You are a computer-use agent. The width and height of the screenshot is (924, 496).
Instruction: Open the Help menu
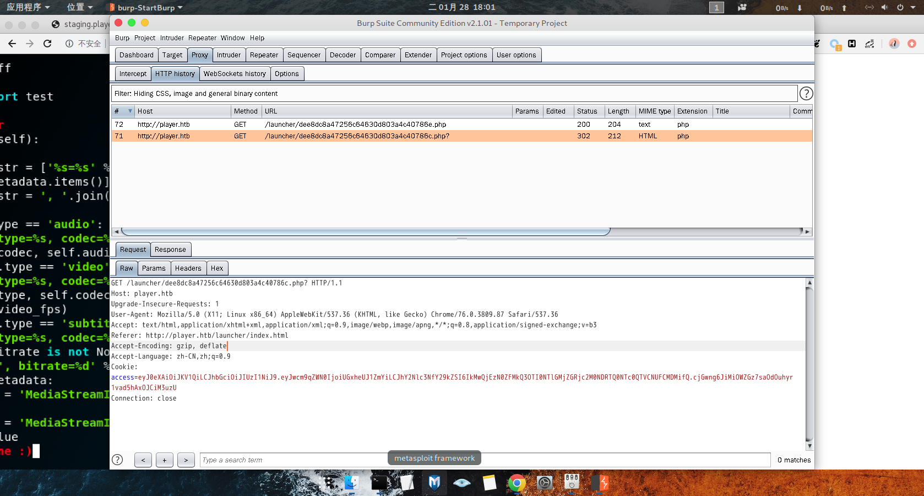tap(257, 38)
